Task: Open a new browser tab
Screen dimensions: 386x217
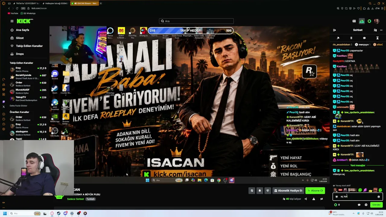Action: coord(101,3)
